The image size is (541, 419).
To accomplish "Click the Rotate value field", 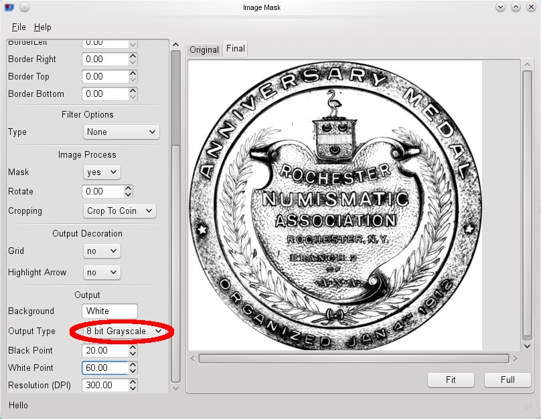I will [103, 191].
